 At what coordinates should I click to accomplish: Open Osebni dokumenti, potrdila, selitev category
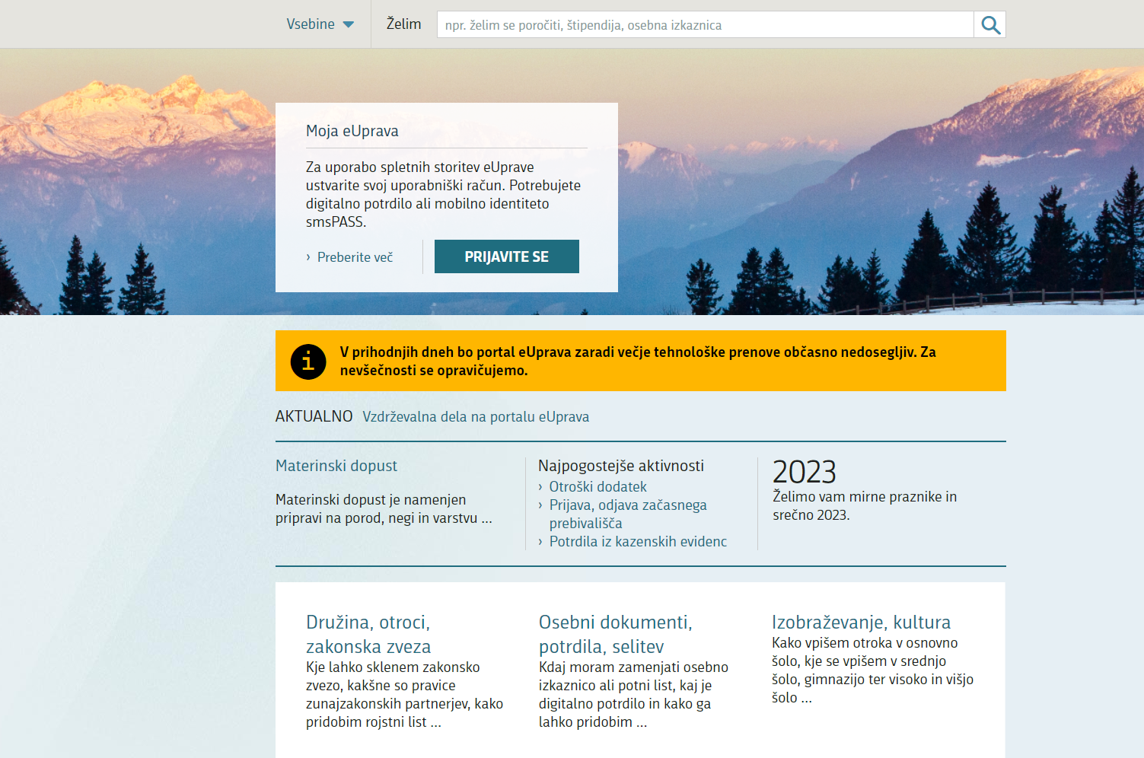(615, 634)
